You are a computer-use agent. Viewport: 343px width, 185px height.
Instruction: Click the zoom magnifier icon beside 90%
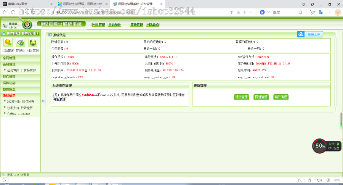(x=329, y=180)
